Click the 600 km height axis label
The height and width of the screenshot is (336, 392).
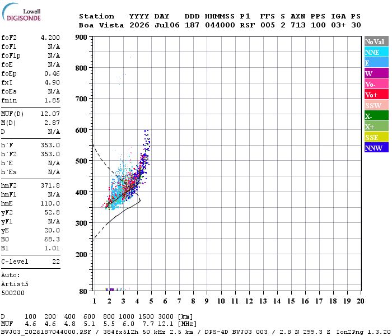(81, 130)
